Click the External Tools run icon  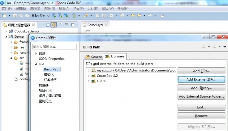pyautogui.click(x=74, y=15)
